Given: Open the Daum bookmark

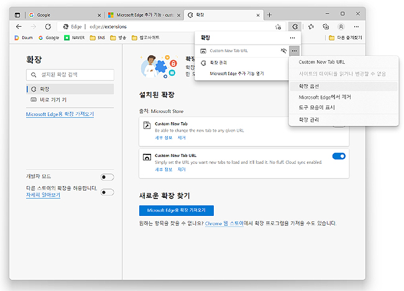Looking at the screenshot, I should click(24, 38).
